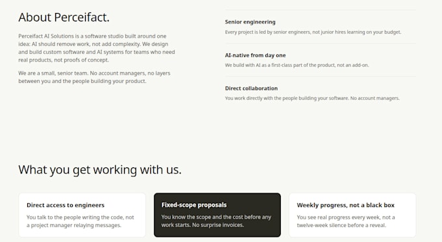The height and width of the screenshot is (242, 442).
Task: Click the 'You work directly with the people' text
Action: tap(312, 98)
